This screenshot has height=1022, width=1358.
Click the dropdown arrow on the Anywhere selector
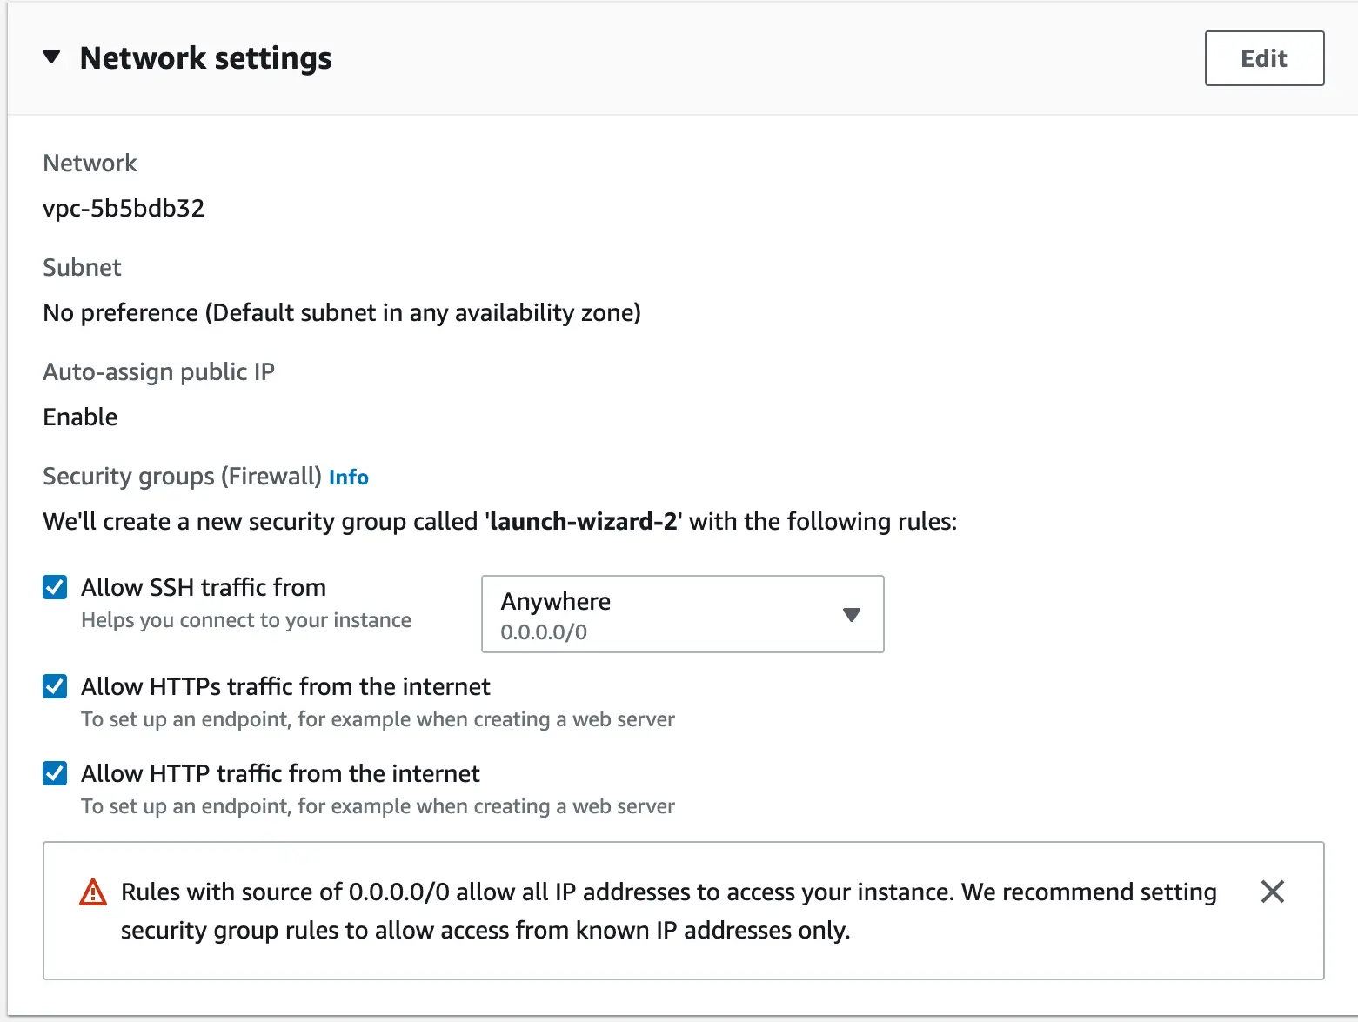[851, 614]
